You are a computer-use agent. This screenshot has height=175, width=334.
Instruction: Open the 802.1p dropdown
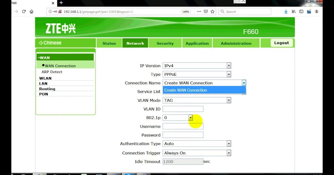click(x=178, y=118)
